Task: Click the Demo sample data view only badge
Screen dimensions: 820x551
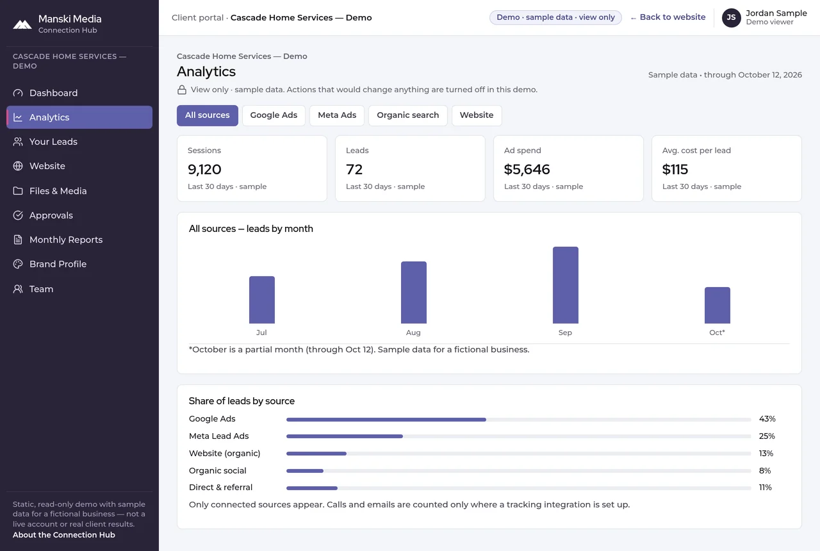Action: pos(555,17)
